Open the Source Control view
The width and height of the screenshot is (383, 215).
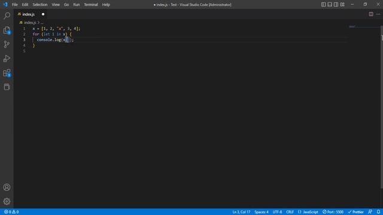[x=7, y=44]
